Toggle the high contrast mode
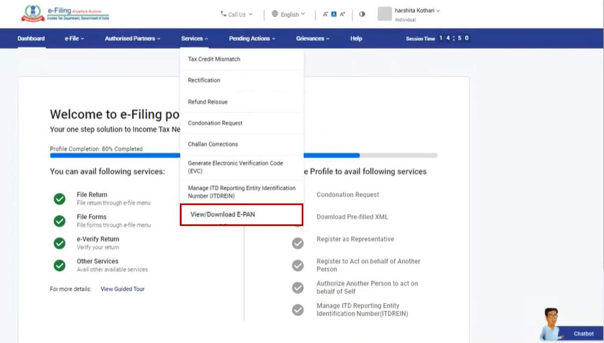The width and height of the screenshot is (604, 343). point(362,14)
